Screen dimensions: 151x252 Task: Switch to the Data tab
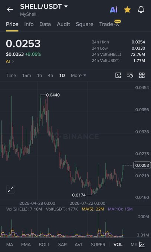[45, 24]
